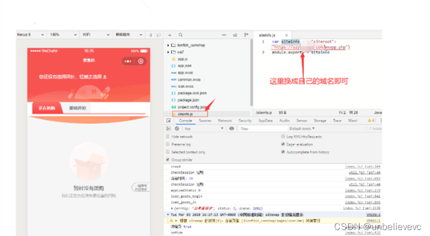Image resolution: width=430 pixels, height=236 pixels.
Task: Click the mini program capsule menu dots
Action: (128, 62)
